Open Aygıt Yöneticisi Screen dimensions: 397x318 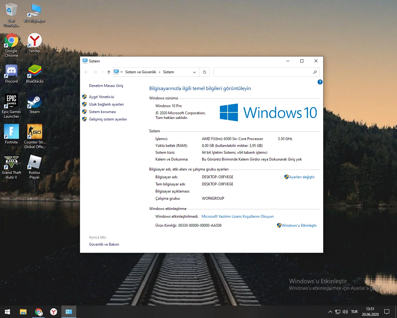(101, 97)
